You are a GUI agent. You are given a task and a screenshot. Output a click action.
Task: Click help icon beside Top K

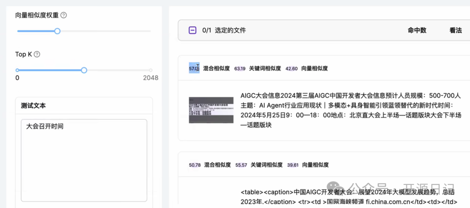[37, 54]
